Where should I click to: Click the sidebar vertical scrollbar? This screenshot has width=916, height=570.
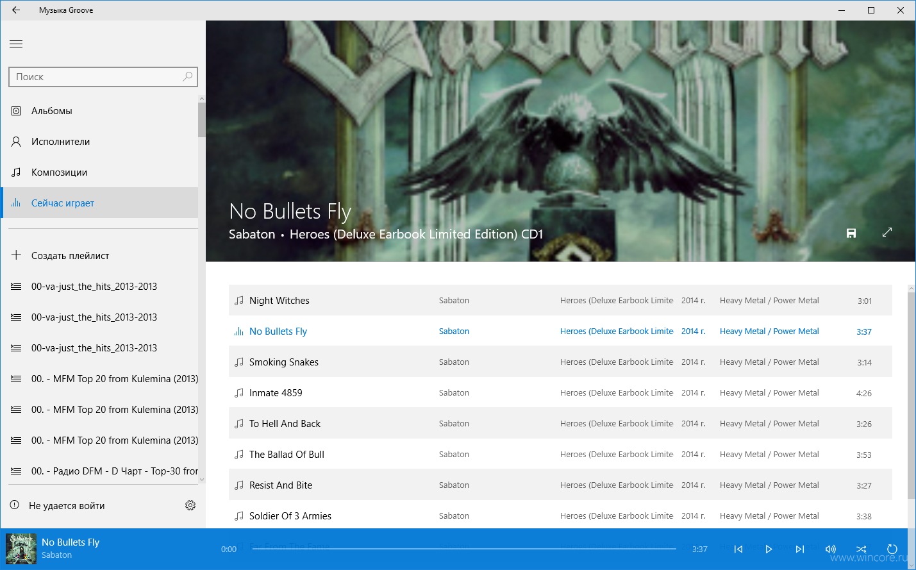coord(202,120)
